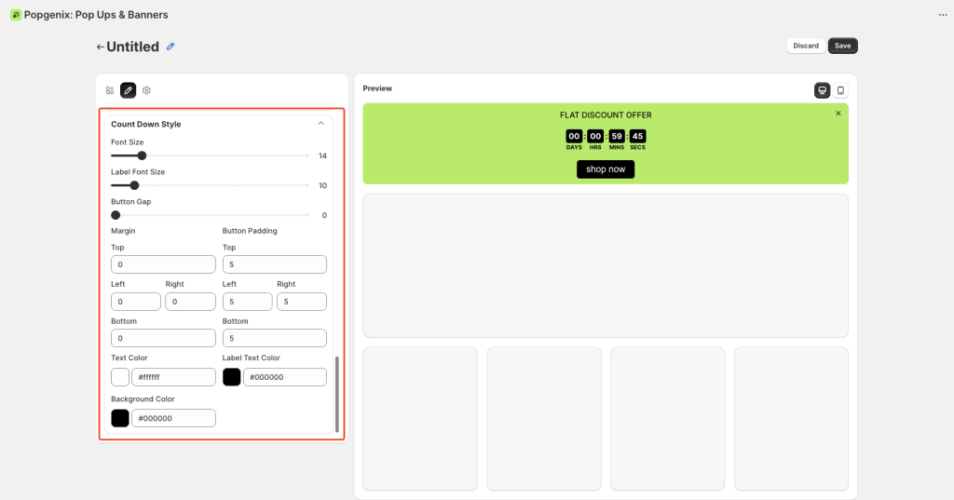Screen dimensions: 954x500
Task: Go back using the arrow beside Untitled
Action: (101, 47)
